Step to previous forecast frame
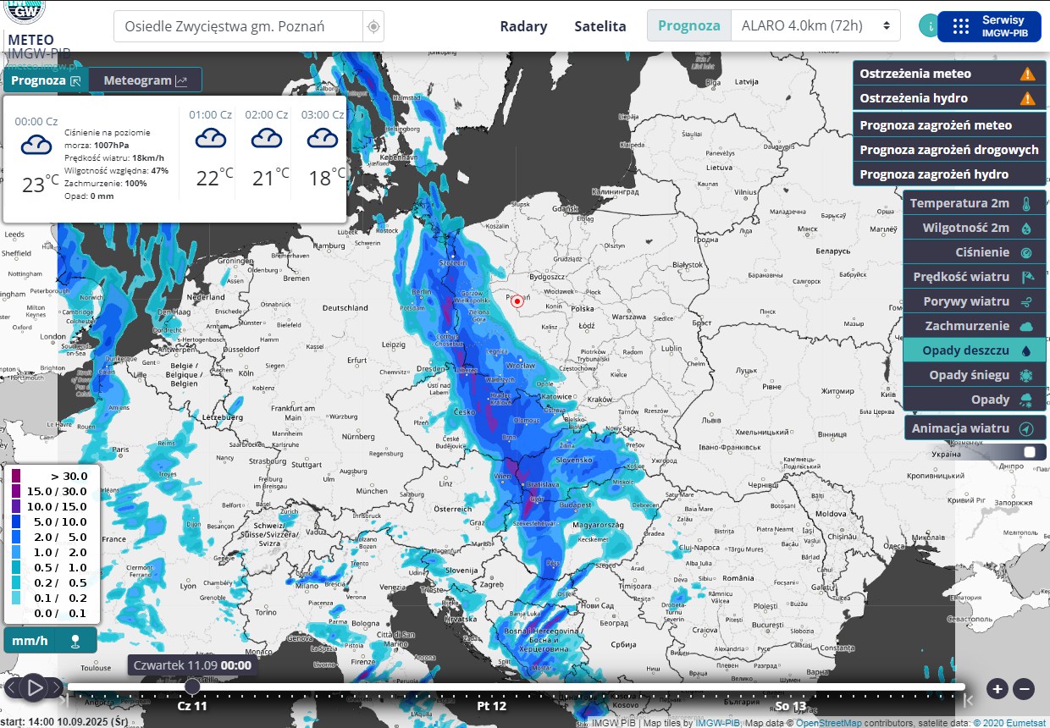The image size is (1050, 728). pyautogui.click(x=11, y=687)
